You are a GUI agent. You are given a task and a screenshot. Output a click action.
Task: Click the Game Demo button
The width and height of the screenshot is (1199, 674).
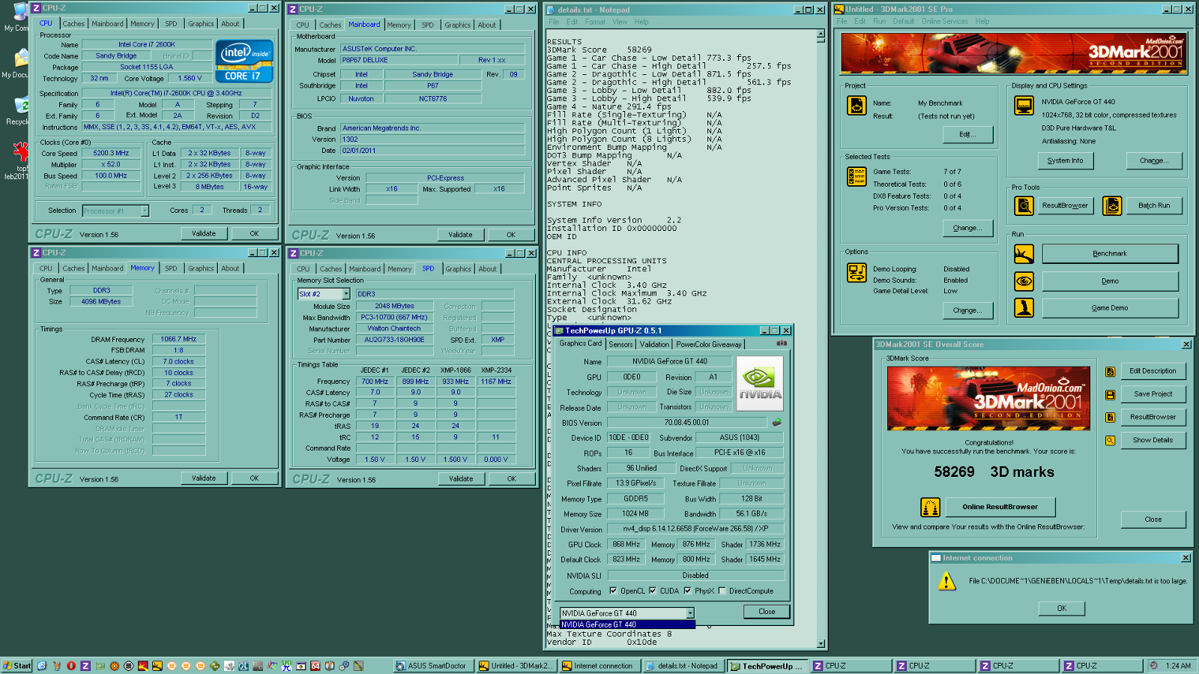click(x=1110, y=308)
